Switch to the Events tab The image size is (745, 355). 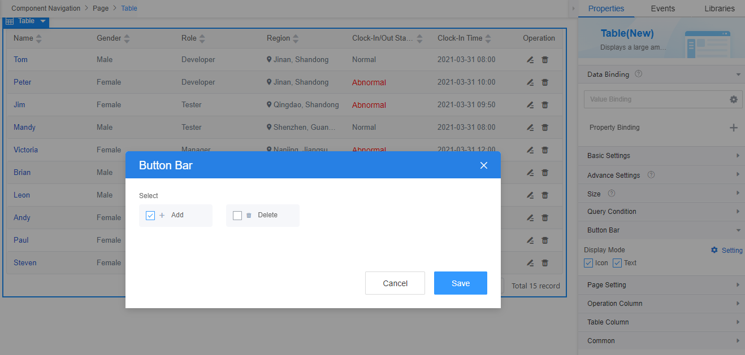[662, 8]
